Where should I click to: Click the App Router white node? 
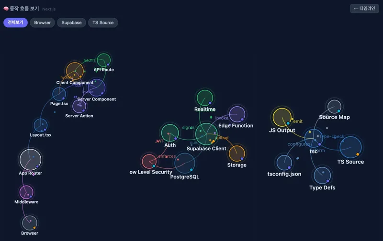click(30, 160)
